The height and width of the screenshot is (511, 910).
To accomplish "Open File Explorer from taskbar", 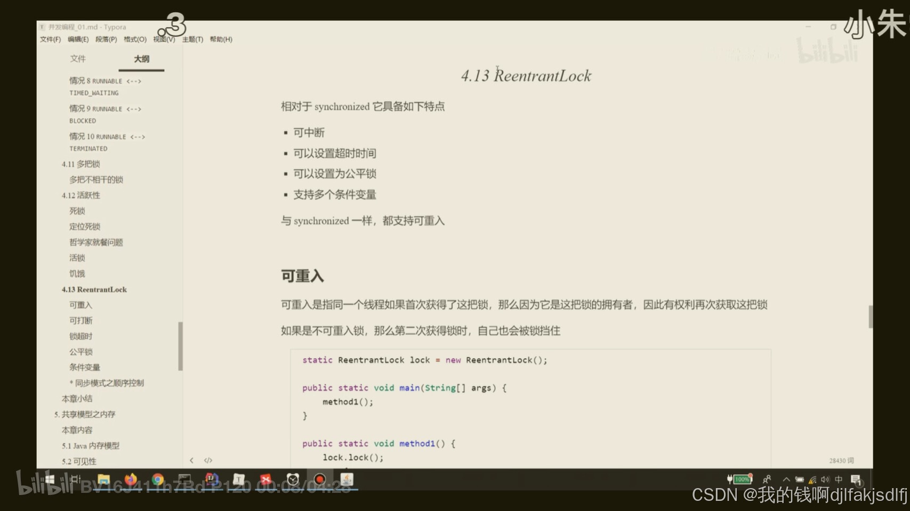I will 103,480.
